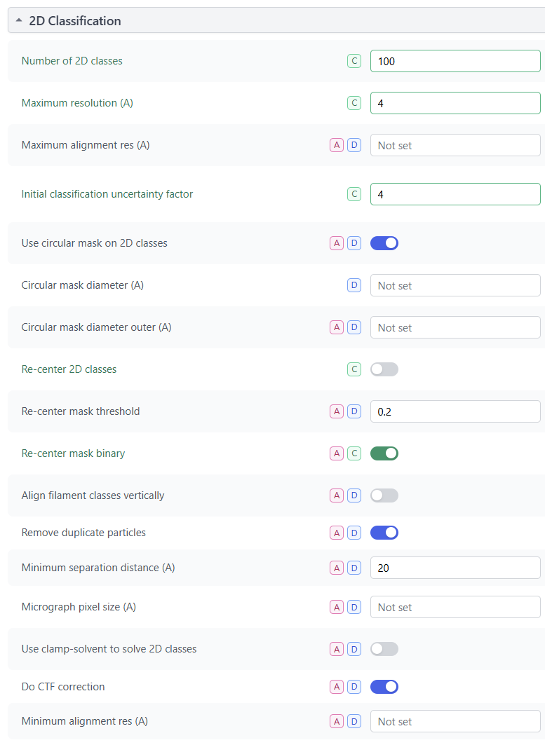Screen dimensions: 545x752
Task: Click the Minimum alignment res input field
Action: point(455,721)
